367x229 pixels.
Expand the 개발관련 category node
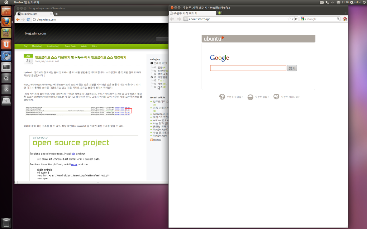(152, 77)
